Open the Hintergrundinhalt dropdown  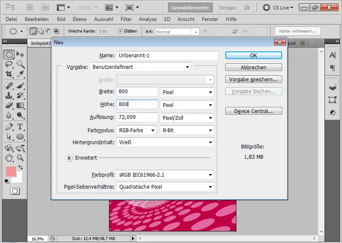[165, 142]
